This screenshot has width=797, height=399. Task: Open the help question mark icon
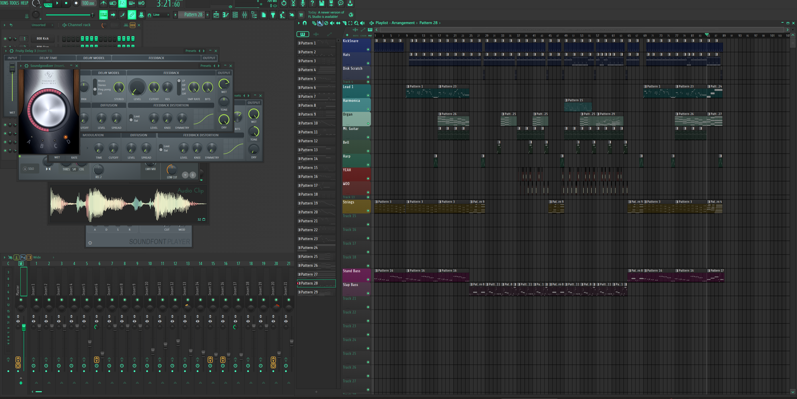[x=312, y=3]
